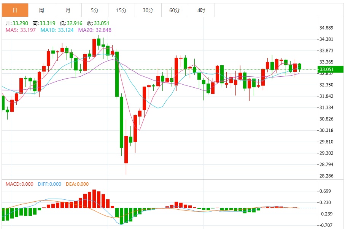This screenshot has width=345, height=229.
Task: Click the 0.699 MACD axis label
Action: point(325,191)
